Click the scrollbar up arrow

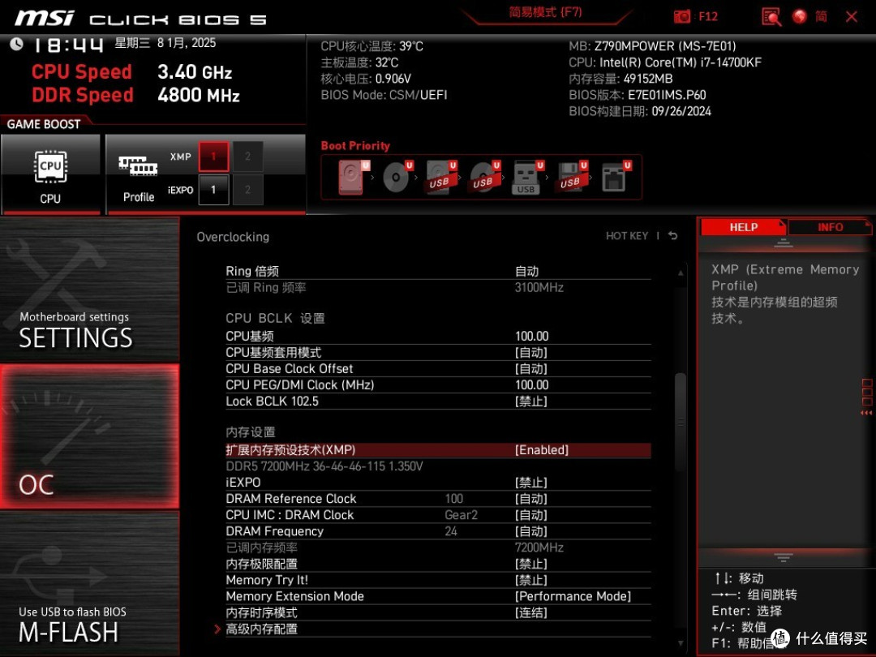[x=681, y=273]
